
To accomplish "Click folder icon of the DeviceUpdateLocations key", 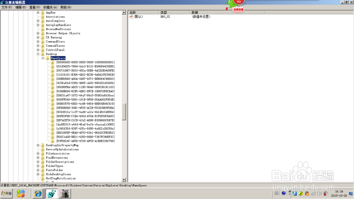I will pos(43,149).
